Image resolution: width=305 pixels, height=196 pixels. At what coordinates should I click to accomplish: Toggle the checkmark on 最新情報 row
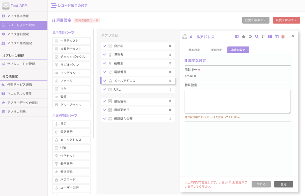(x=105, y=101)
